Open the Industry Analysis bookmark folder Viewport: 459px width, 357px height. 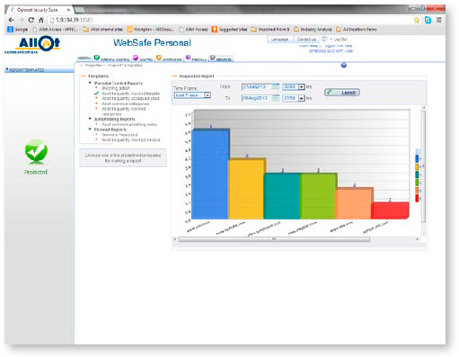coord(313,30)
